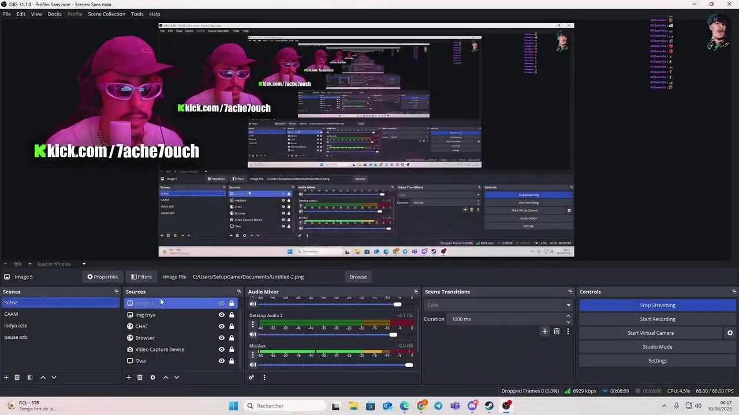This screenshot has width=739, height=415.
Task: Zoom in preview with plus icon
Action: click(x=30, y=264)
